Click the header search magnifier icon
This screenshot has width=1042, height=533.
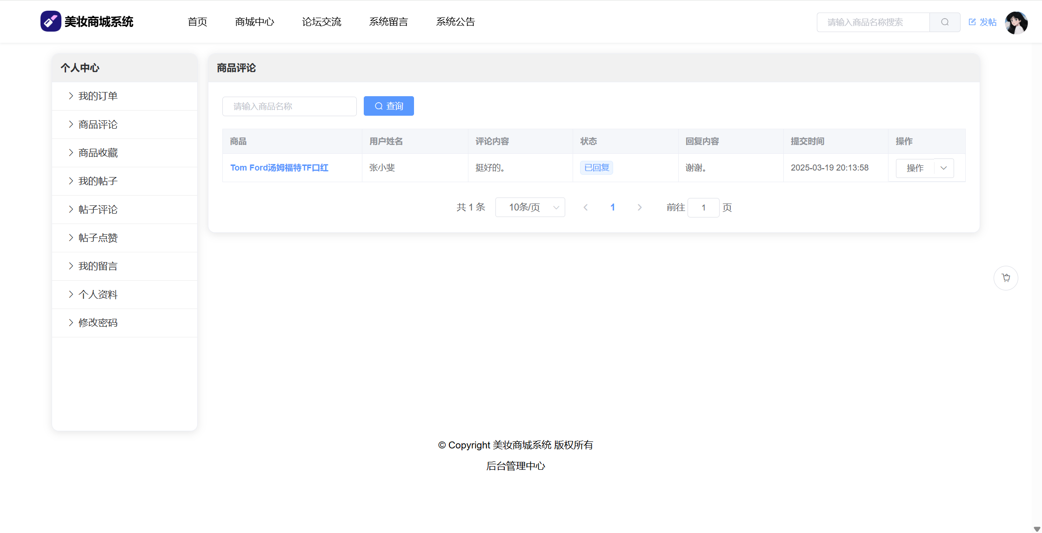(944, 22)
